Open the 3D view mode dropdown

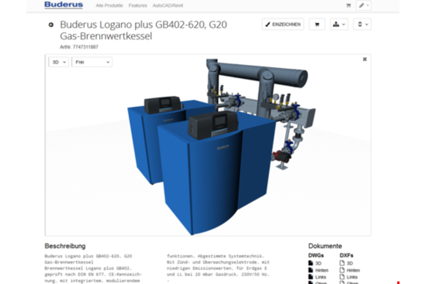pos(58,62)
